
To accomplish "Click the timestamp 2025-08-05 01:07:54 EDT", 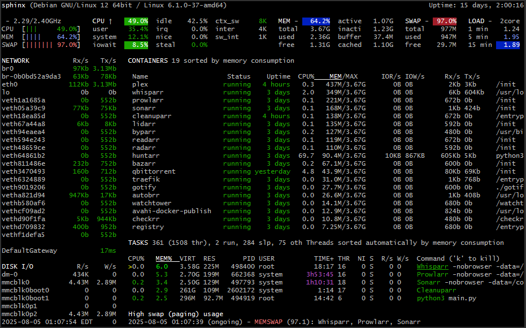I will (x=47, y=322).
